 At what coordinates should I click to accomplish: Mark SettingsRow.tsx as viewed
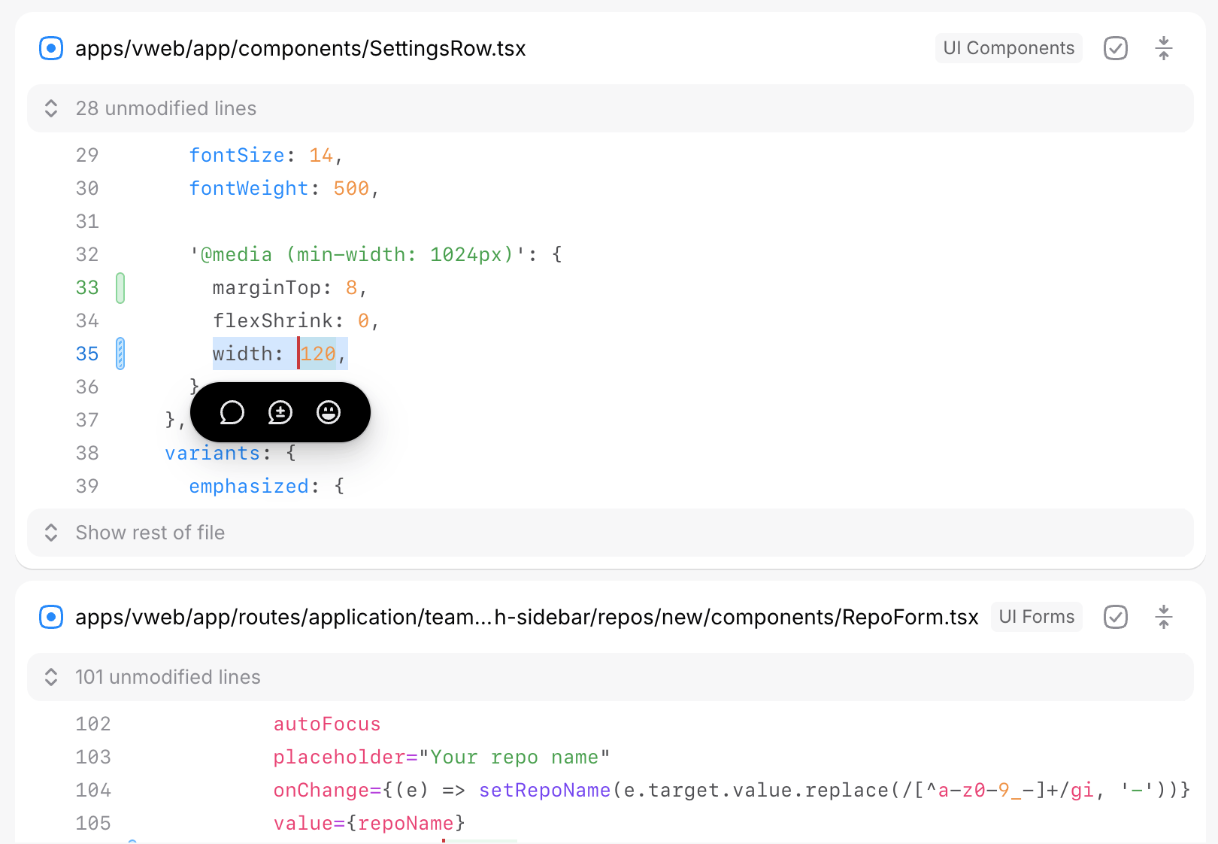click(x=1115, y=48)
